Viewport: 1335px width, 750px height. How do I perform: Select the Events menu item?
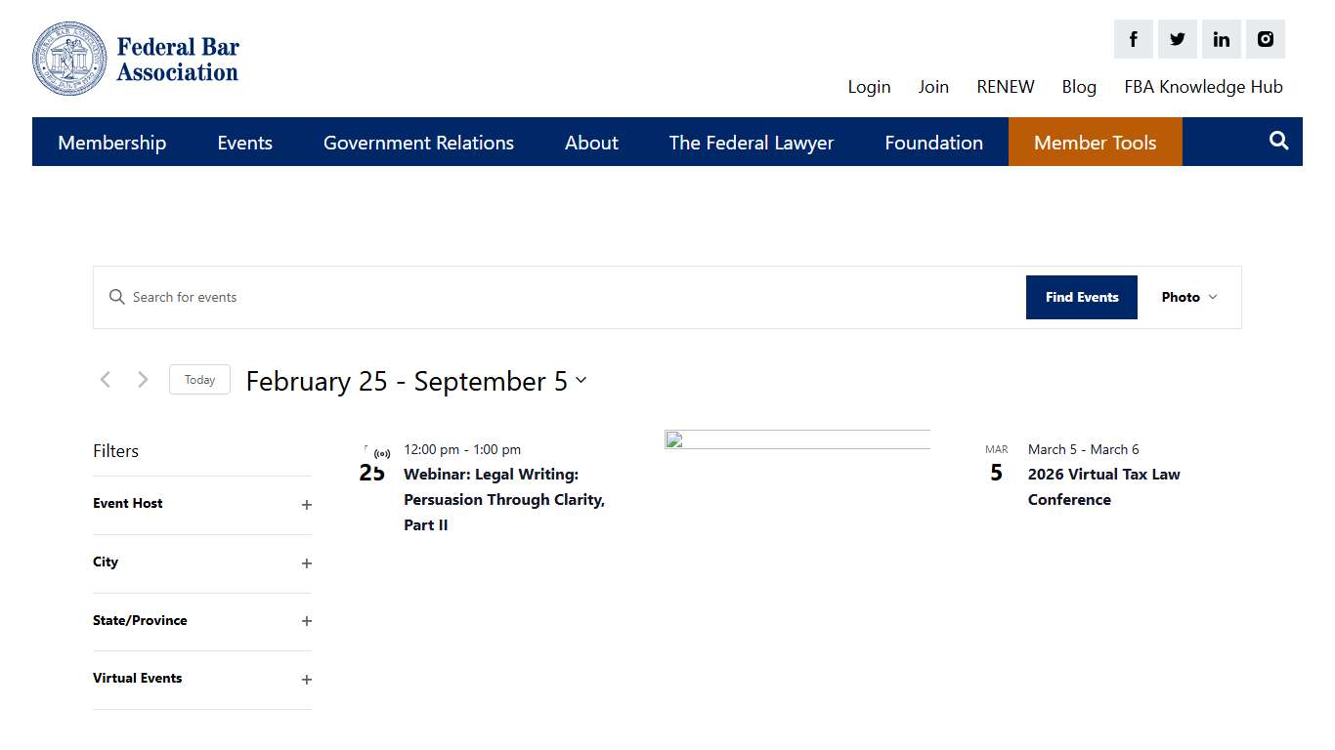[244, 142]
